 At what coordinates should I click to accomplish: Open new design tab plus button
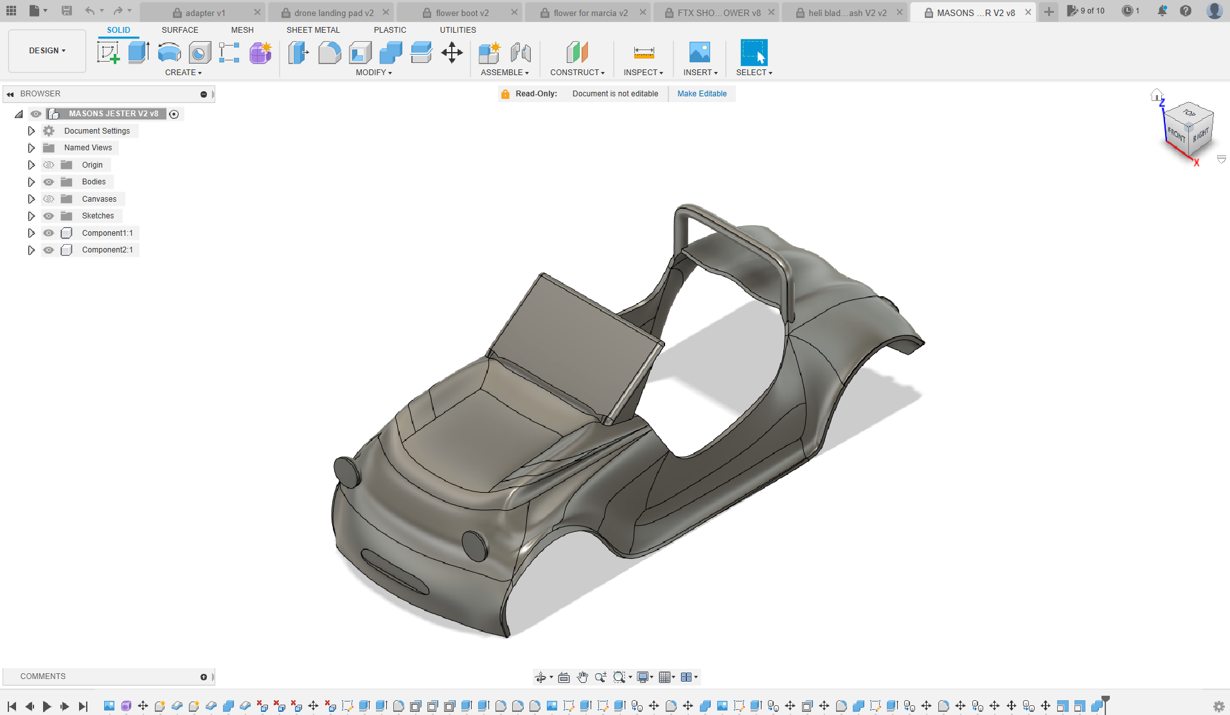(1049, 12)
